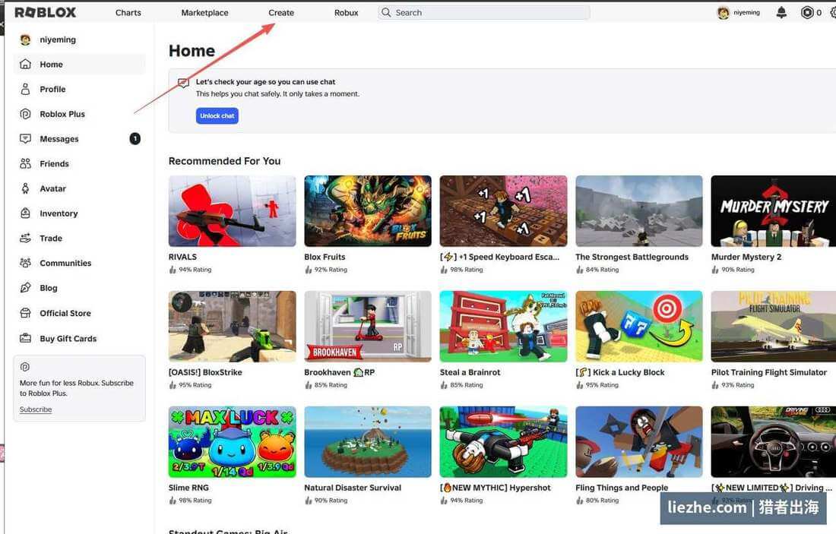
Task: Open the Create tab
Action: [281, 12]
